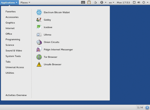The width and height of the screenshot is (150, 110).
Task: Select the System Tools category
Action: point(13,56)
